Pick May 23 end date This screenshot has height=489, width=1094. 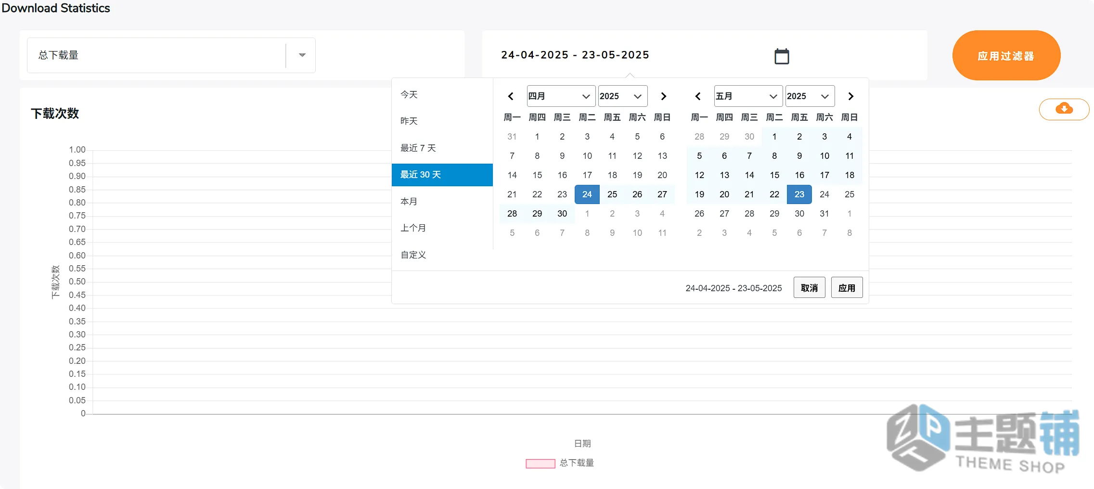[799, 194]
